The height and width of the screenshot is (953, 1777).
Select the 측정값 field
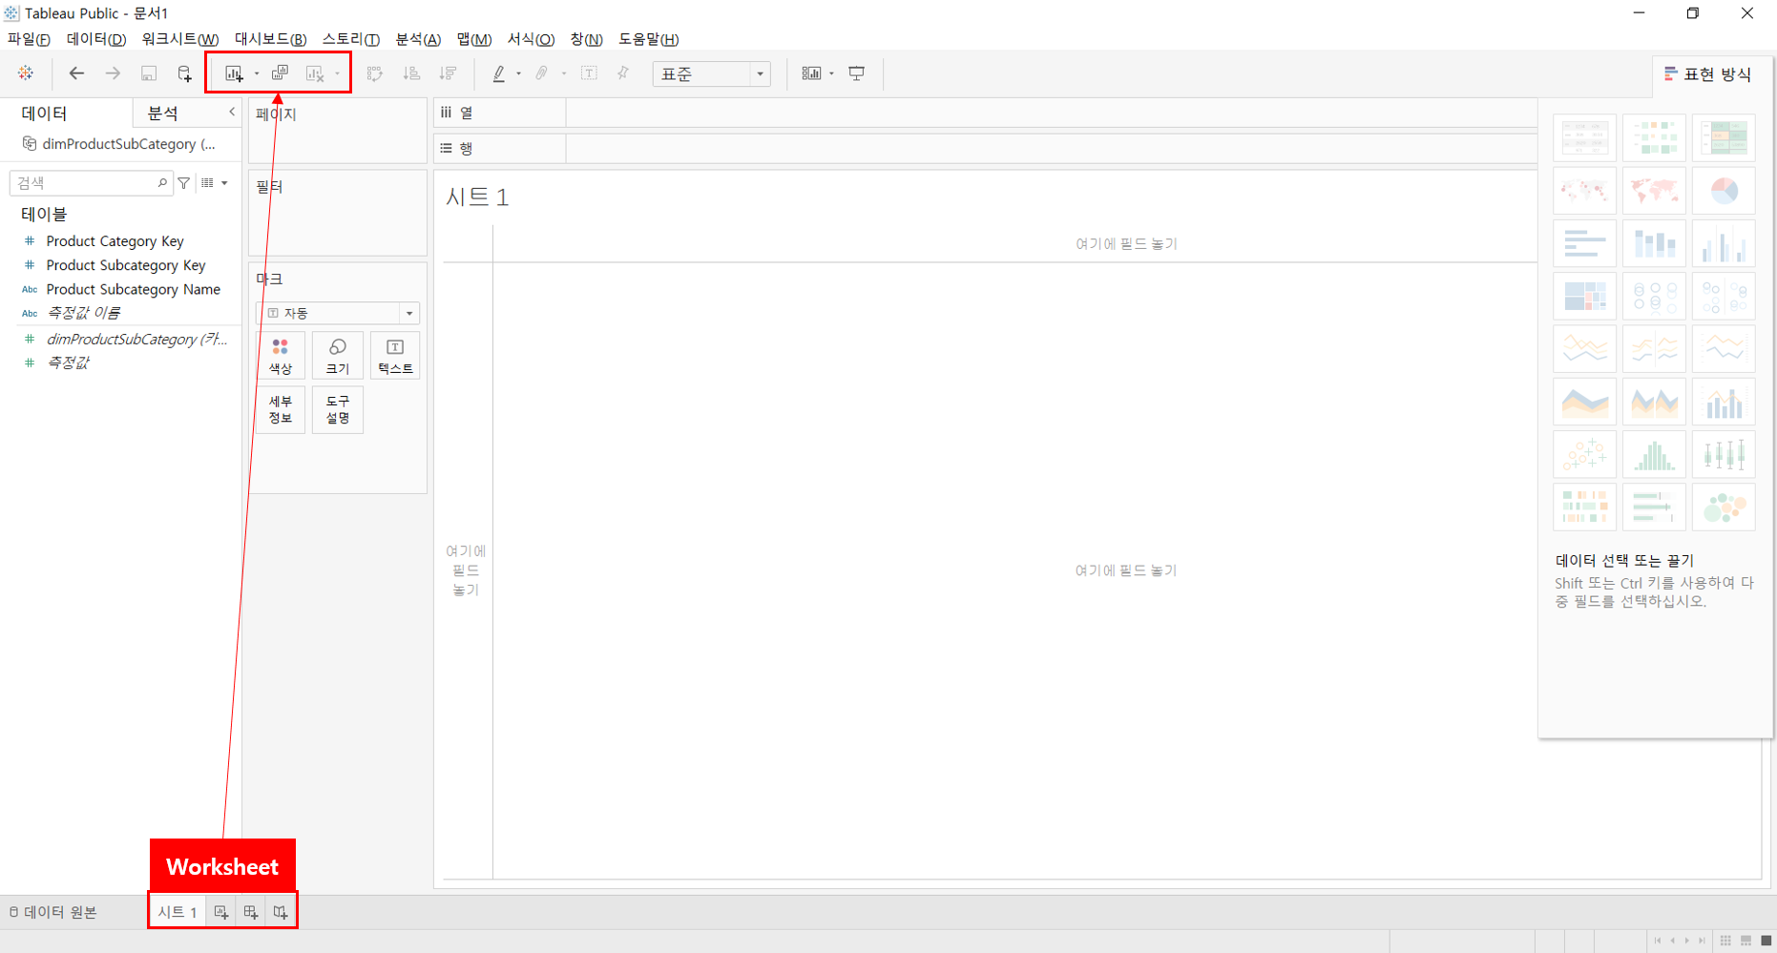(67, 363)
